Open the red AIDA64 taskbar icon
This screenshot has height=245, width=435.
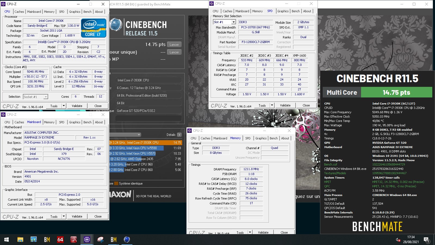coord(60,240)
